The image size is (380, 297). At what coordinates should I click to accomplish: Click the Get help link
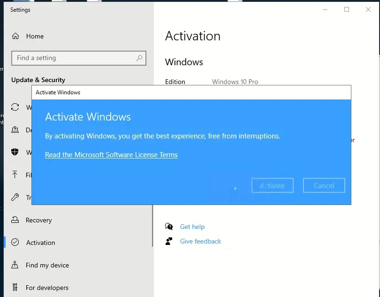192,227
